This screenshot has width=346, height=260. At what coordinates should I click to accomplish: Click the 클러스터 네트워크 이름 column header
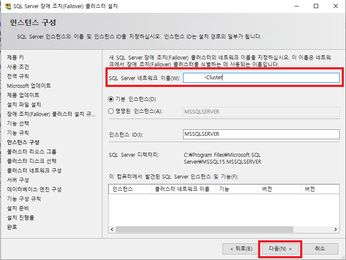pyautogui.click(x=184, y=189)
